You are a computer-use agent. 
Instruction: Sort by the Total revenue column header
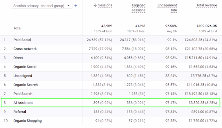pyautogui.click(x=206, y=5)
